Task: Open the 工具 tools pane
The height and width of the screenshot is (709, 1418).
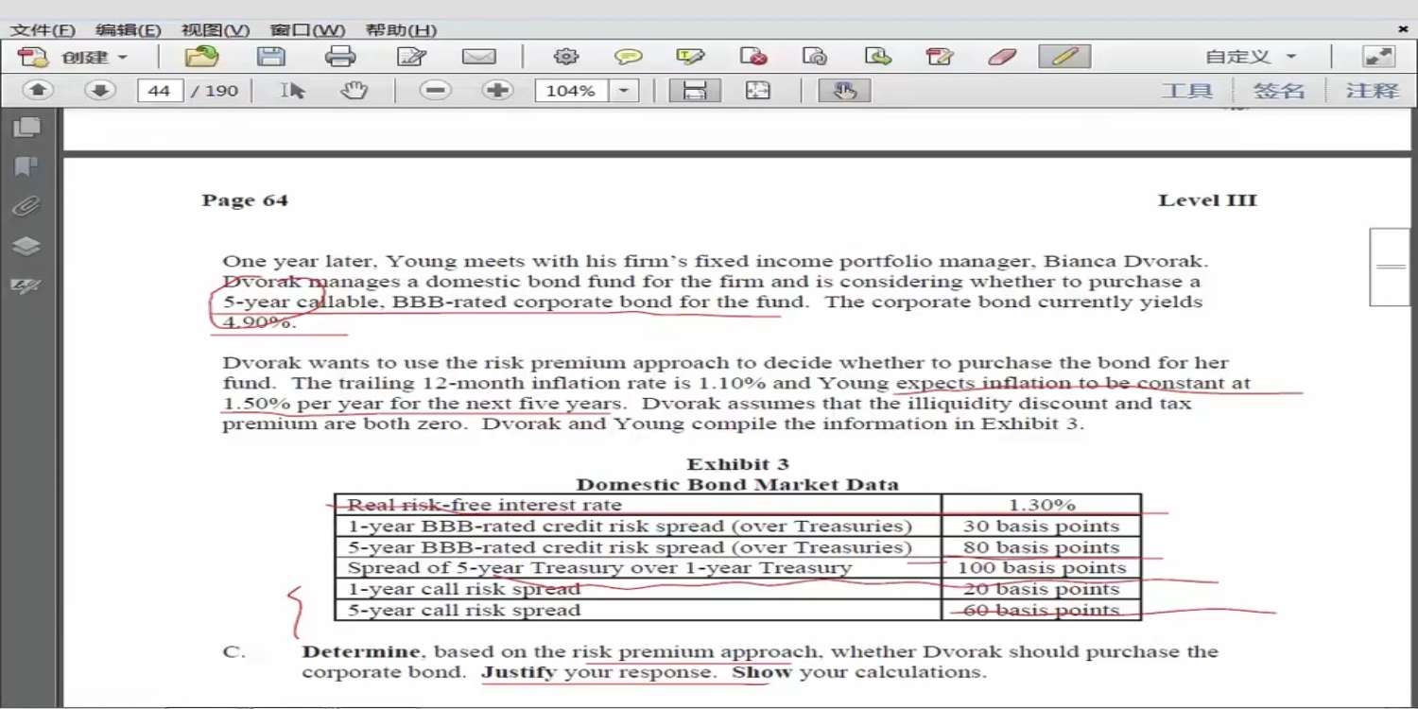Action: click(1186, 91)
